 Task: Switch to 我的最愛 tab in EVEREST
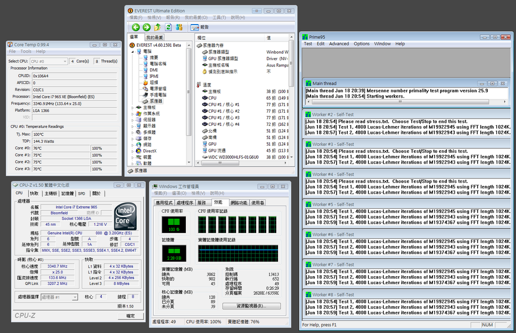155,38
